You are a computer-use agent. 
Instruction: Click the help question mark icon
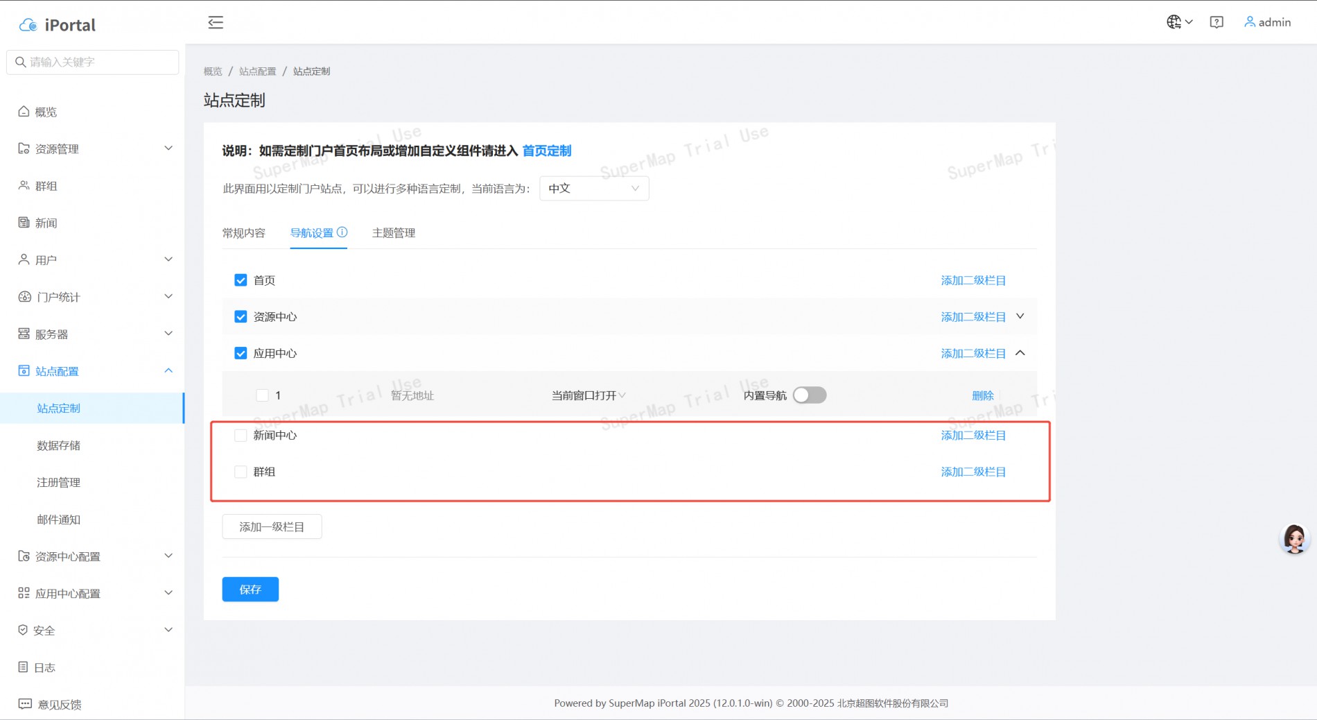pyautogui.click(x=1216, y=22)
